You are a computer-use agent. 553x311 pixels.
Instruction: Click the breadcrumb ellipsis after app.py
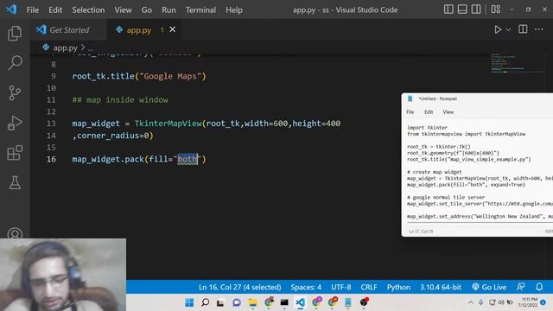91,48
